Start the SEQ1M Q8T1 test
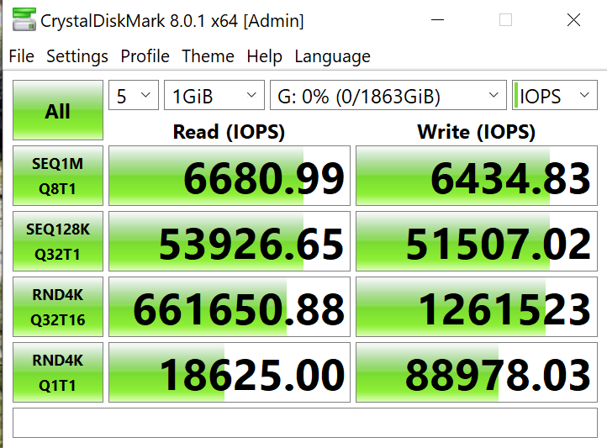Image resolution: width=607 pixels, height=448 pixels. 58,175
